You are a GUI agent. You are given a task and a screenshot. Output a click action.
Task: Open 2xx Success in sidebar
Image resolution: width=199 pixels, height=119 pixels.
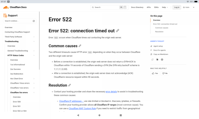click(x=15, y=69)
